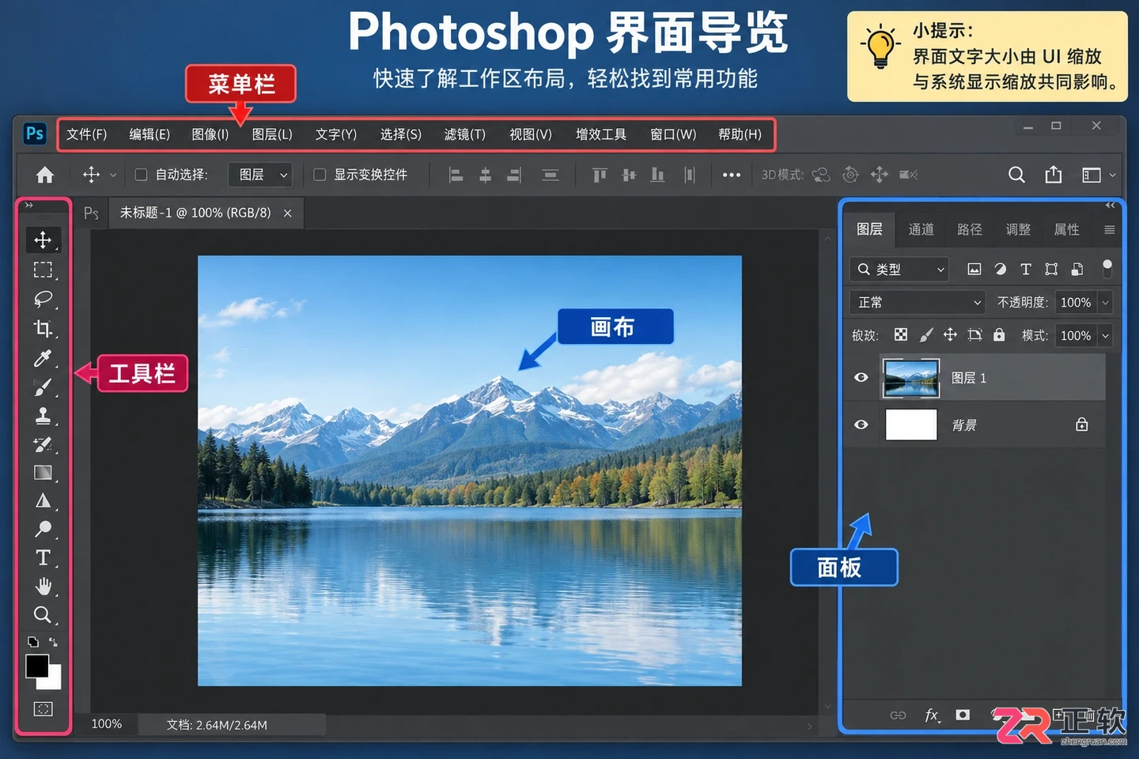Click the Home icon in options bar

click(x=45, y=175)
